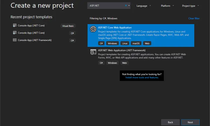Click the macOS tag on the ASP.NET Core template
Viewport: 210px width, 126px height.
point(136,43)
